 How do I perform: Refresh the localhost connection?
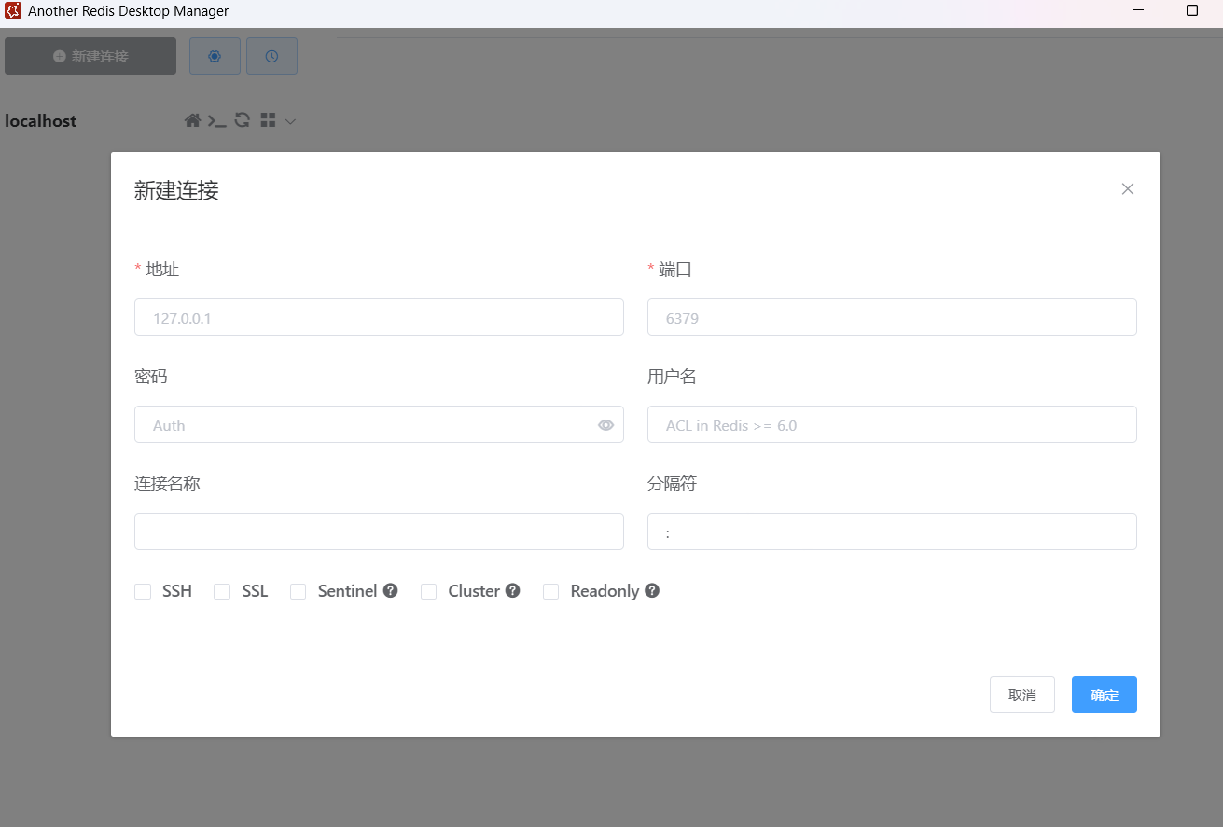(242, 120)
